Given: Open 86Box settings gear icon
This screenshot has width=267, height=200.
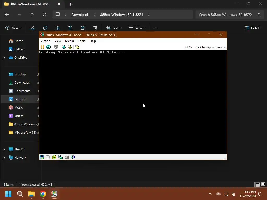Looking at the screenshot, I should coord(77,47).
